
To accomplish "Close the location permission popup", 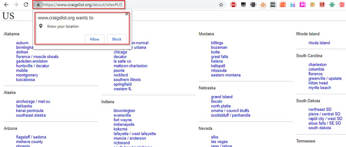I will click(x=127, y=14).
